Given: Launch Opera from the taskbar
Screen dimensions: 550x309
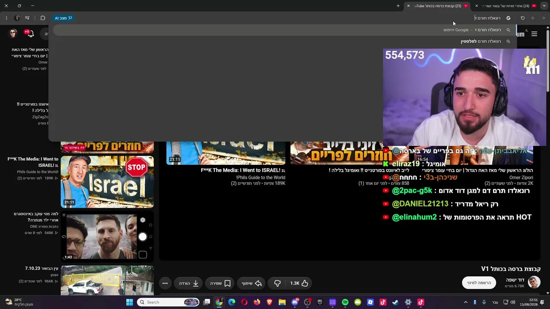Looking at the screenshot, I should point(244,302).
